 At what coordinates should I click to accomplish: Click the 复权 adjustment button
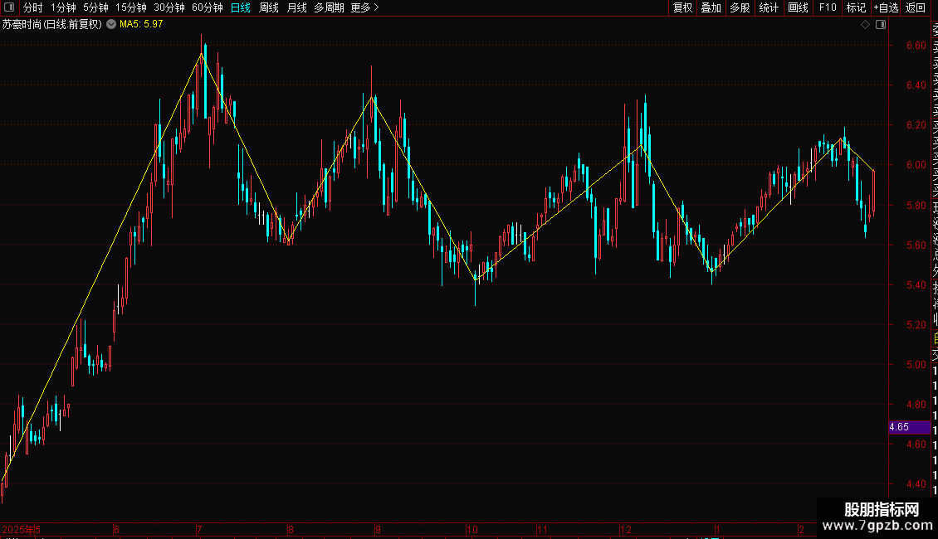tap(682, 7)
